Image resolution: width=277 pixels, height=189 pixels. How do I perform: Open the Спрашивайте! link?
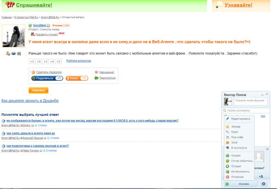(x=34, y=5)
